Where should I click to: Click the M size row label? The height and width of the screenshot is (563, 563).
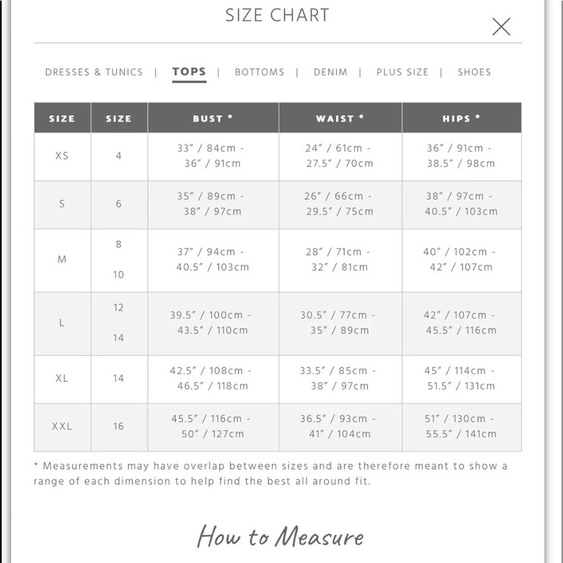click(62, 260)
